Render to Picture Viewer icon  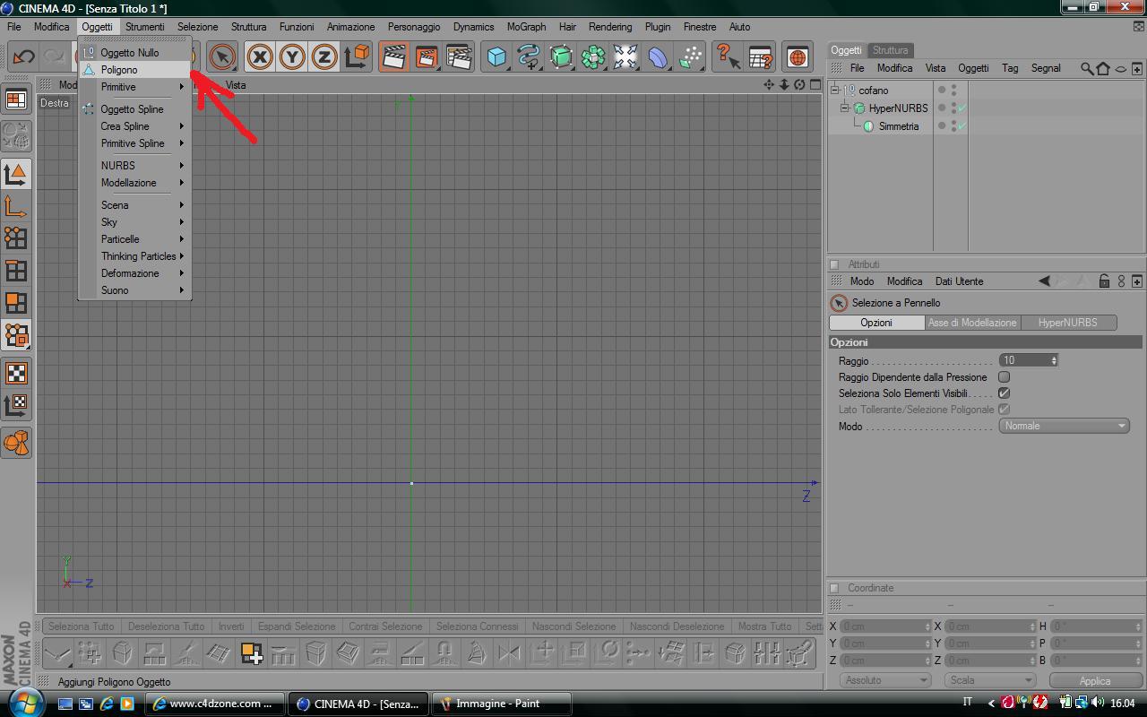click(426, 57)
